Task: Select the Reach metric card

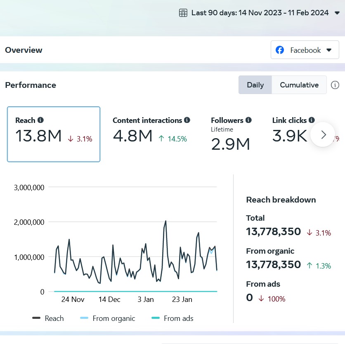Action: 54,134
